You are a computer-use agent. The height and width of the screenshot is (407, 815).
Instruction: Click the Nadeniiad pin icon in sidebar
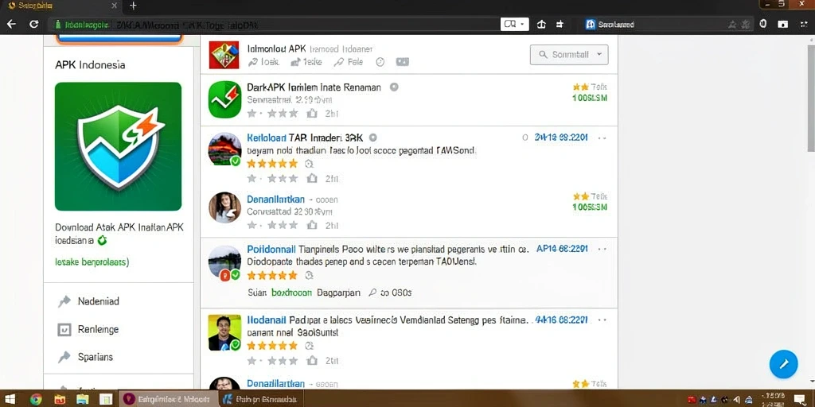(64, 301)
